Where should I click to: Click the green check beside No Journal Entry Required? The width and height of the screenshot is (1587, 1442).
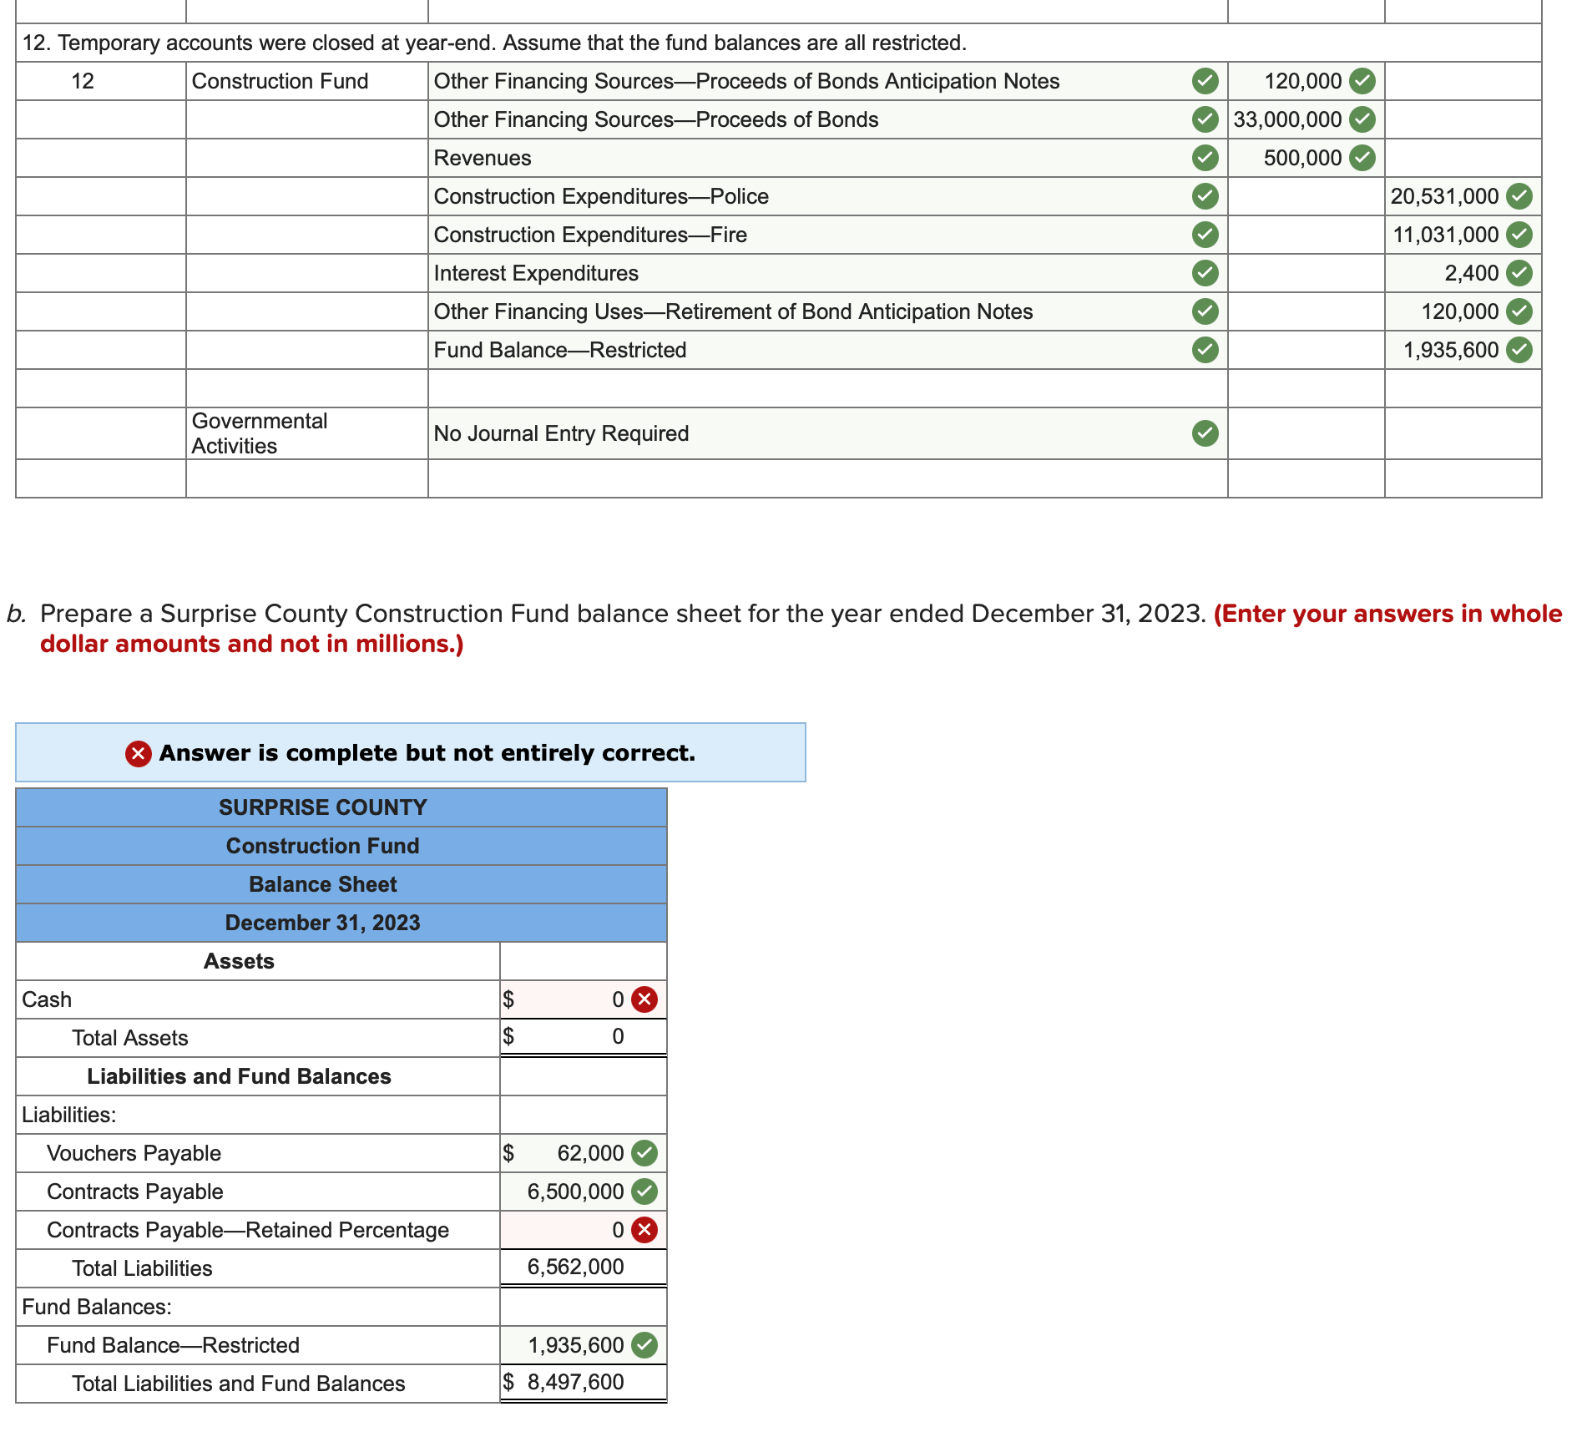[1204, 433]
